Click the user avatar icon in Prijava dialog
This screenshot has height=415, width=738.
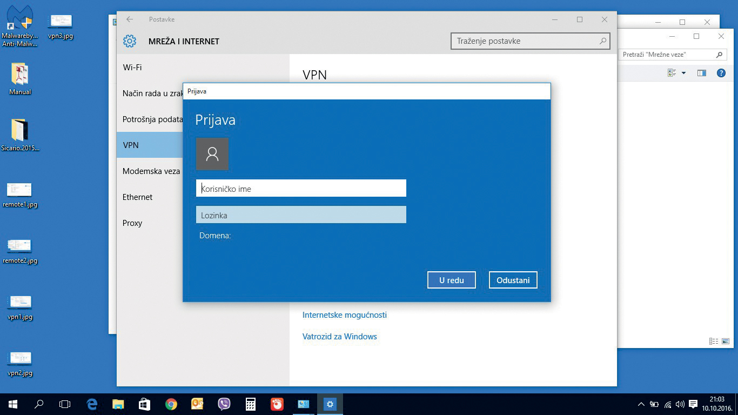click(x=212, y=154)
